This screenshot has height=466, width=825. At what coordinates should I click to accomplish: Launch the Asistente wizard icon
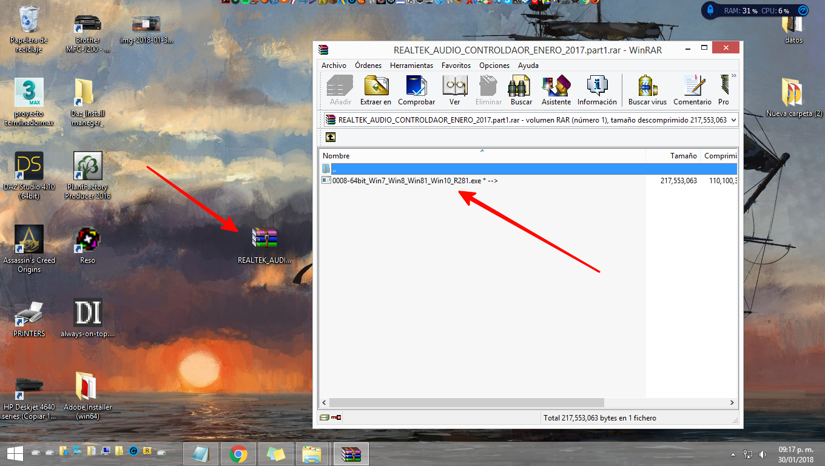click(556, 90)
